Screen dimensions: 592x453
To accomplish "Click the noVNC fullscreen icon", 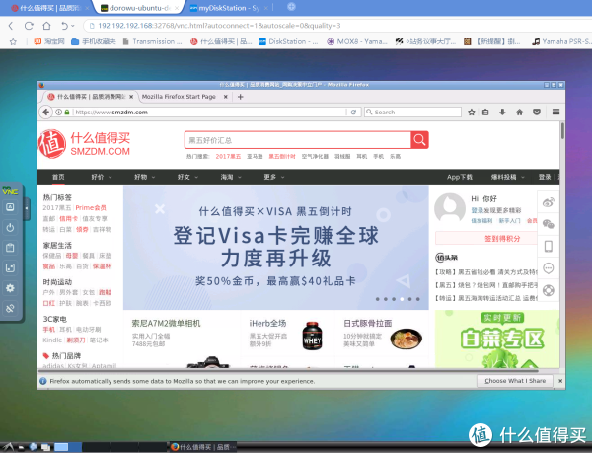I will (x=10, y=268).
